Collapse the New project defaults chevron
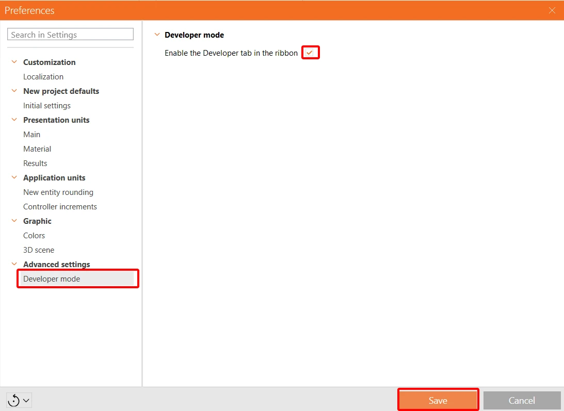Screen dimensions: 564x411 click(x=14, y=91)
